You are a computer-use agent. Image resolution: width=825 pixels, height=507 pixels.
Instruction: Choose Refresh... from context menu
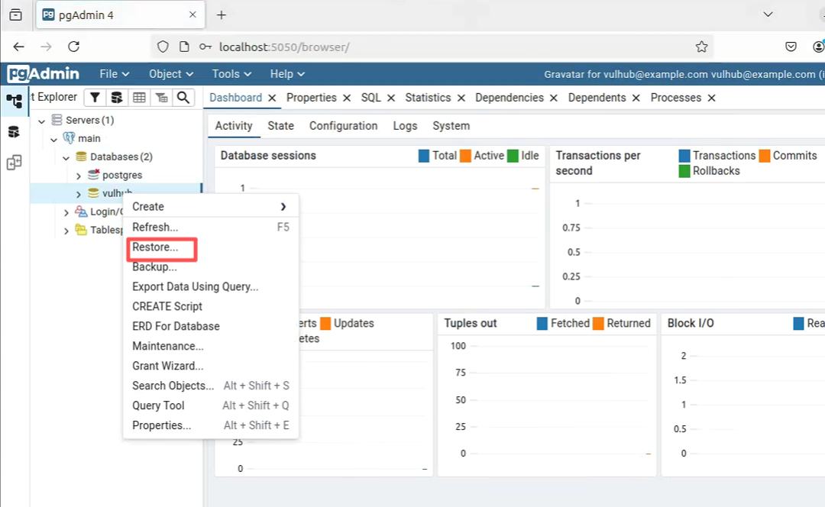coord(211,228)
